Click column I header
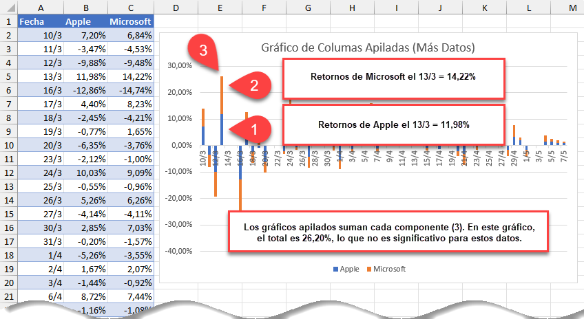The image size is (584, 319). pyautogui.click(x=396, y=8)
